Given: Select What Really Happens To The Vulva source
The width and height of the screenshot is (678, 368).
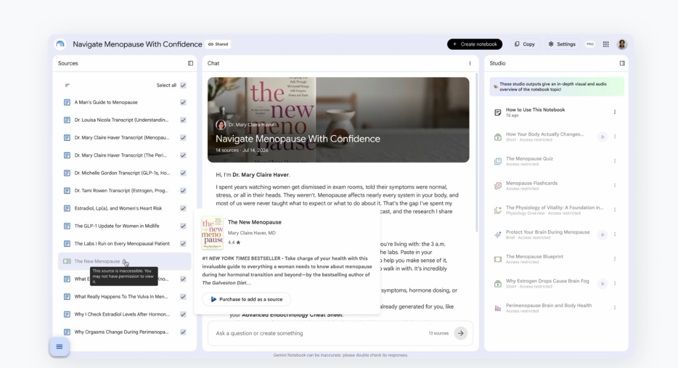Looking at the screenshot, I should [x=121, y=296].
